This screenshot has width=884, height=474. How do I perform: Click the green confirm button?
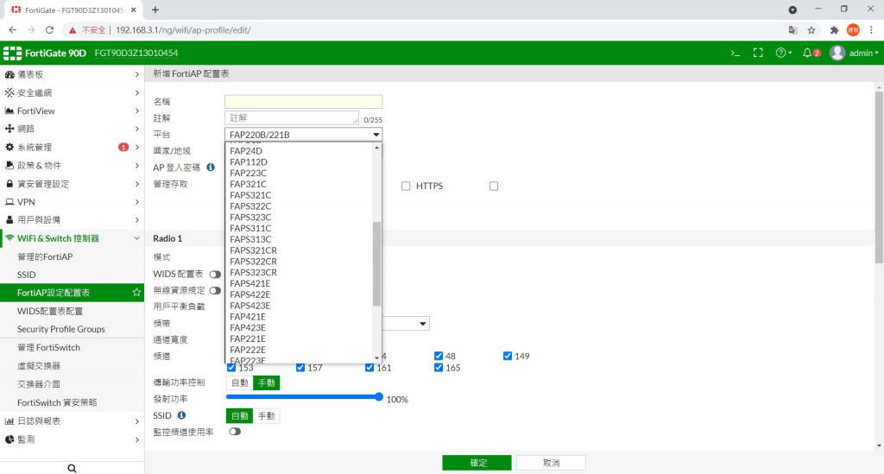477,463
